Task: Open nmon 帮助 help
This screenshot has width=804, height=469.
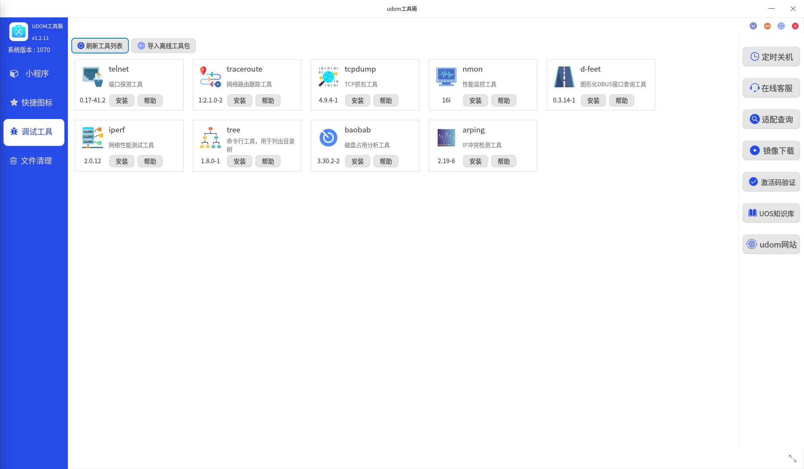Action: (504, 100)
